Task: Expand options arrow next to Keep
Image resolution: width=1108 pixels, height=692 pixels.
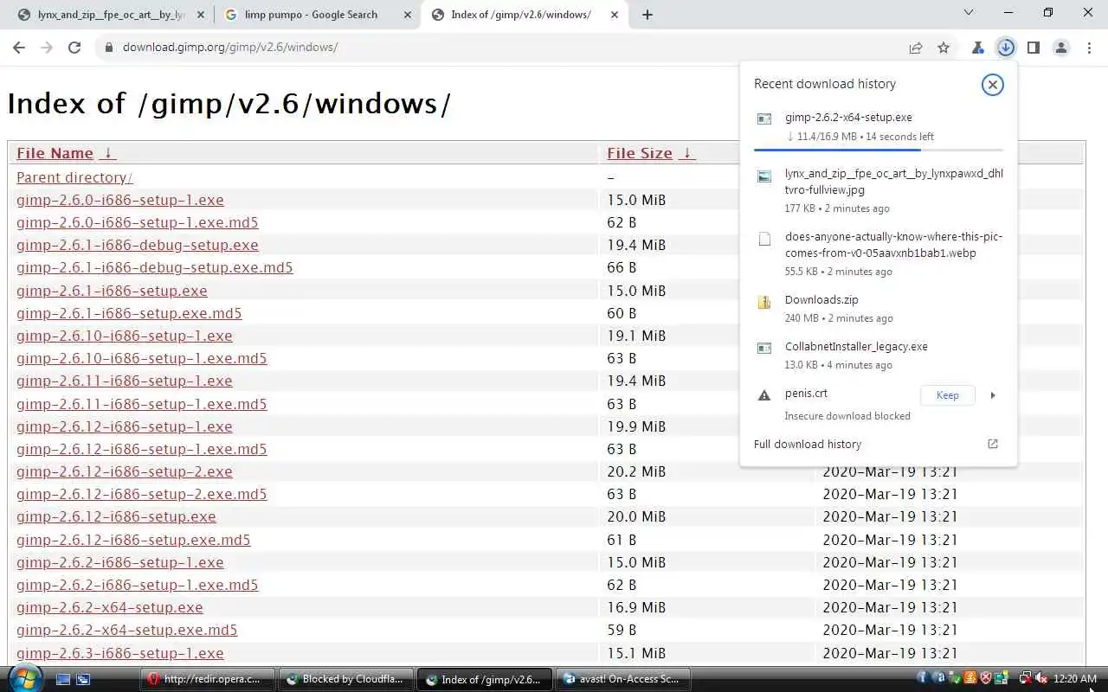Action: (992, 395)
